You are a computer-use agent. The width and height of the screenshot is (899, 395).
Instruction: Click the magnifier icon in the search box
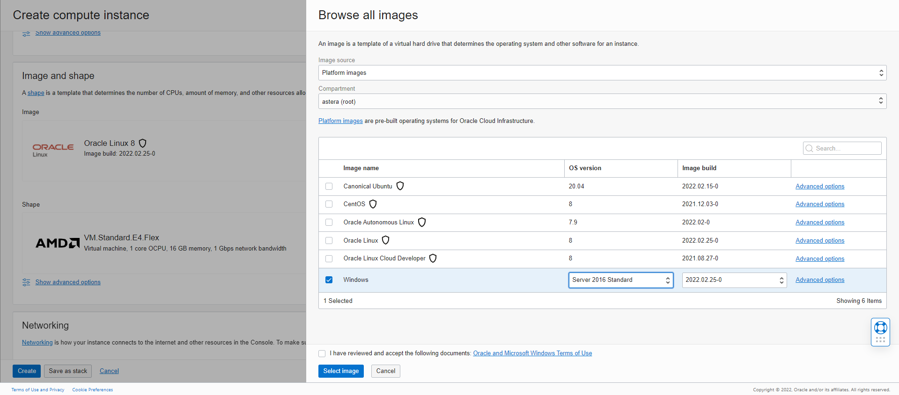809,149
